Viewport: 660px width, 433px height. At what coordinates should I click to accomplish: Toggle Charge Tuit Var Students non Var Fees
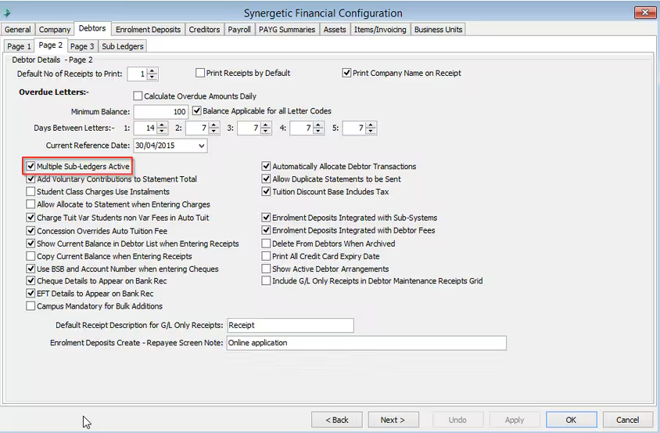coord(30,218)
